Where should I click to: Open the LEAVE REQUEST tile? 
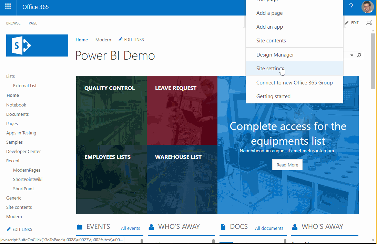tap(182, 110)
